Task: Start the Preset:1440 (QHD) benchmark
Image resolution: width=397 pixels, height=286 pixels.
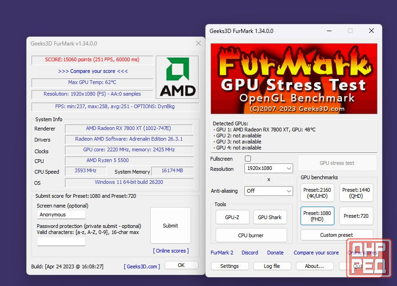Action: coord(356,193)
